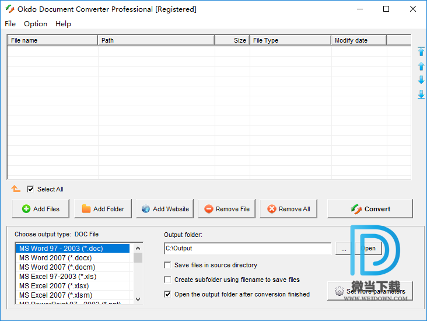Check Create subfolder using filename option
Screen dimensions: 427x321
pos(167,280)
